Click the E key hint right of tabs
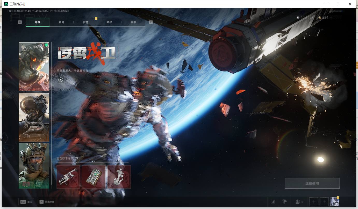The height and width of the screenshot is (209, 358). point(151,22)
